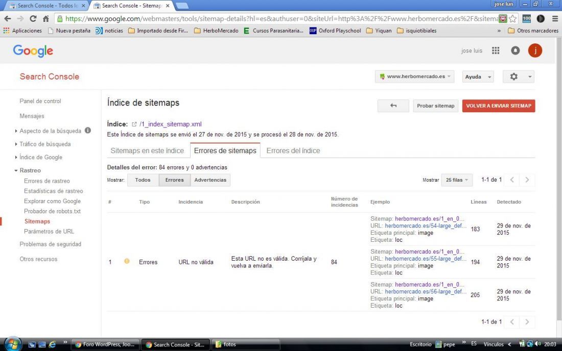Open new browser tab button
Viewport: 562px width, 351px height.
click(182, 6)
